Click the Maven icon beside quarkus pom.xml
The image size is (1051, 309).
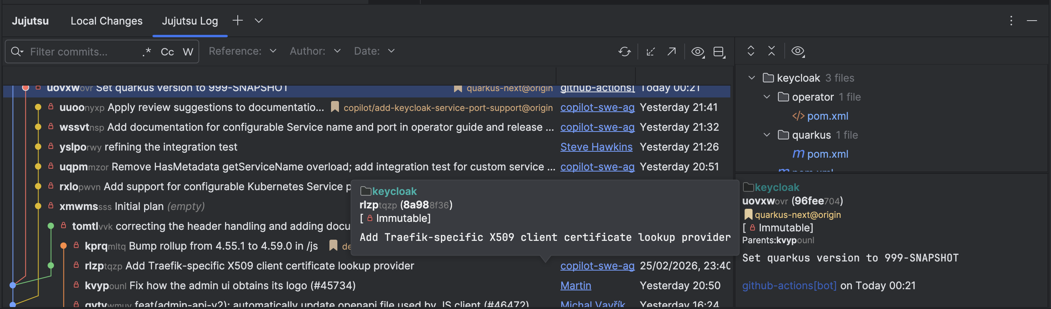798,154
